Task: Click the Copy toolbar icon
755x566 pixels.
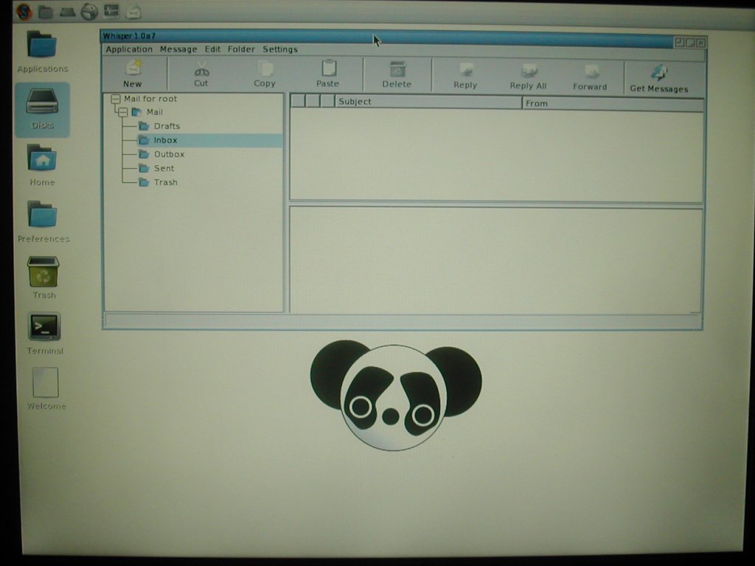Action: [x=265, y=69]
